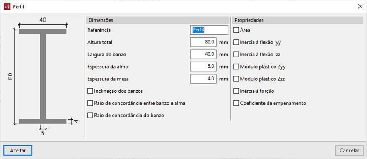Close the Perfil dialog window
Image resolution: width=367 pixels, height=159 pixels.
click(360, 7)
